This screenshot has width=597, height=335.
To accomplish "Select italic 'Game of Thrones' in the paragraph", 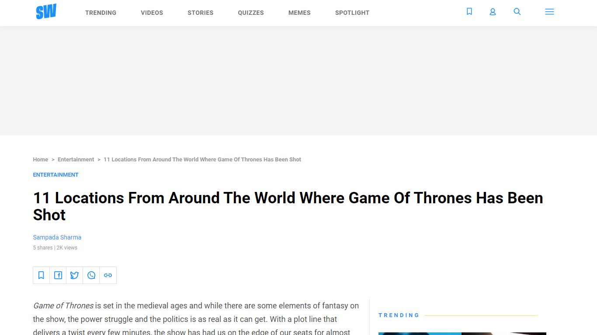I will coord(63,306).
